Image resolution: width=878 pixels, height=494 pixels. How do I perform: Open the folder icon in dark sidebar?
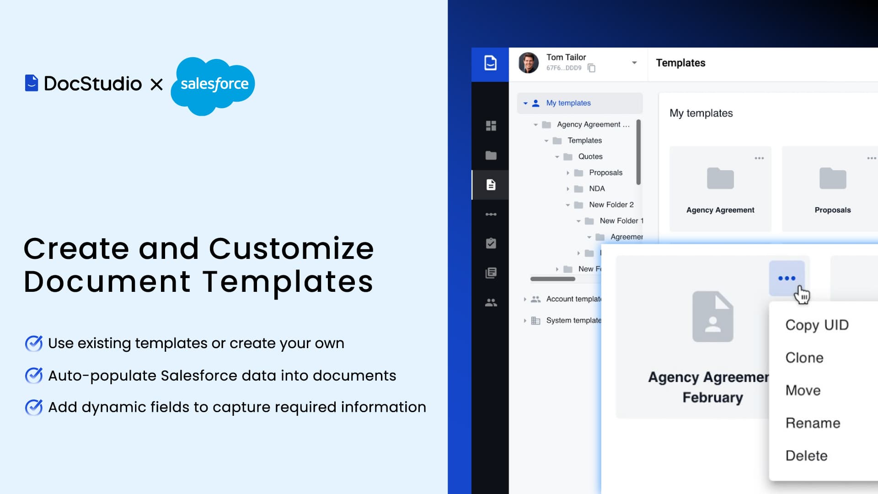(491, 156)
